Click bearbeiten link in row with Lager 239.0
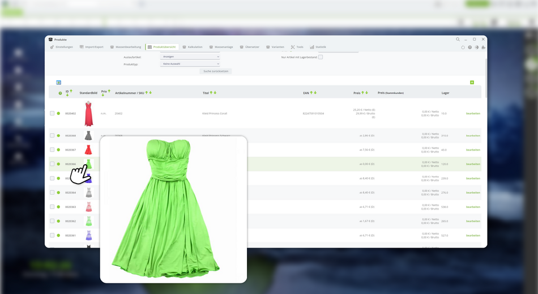Screen dimensions: 538x294 click(473, 178)
